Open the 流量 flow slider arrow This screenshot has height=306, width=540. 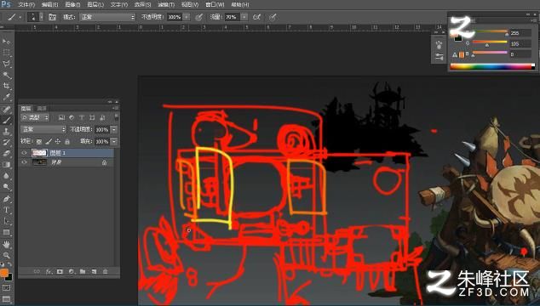244,17
